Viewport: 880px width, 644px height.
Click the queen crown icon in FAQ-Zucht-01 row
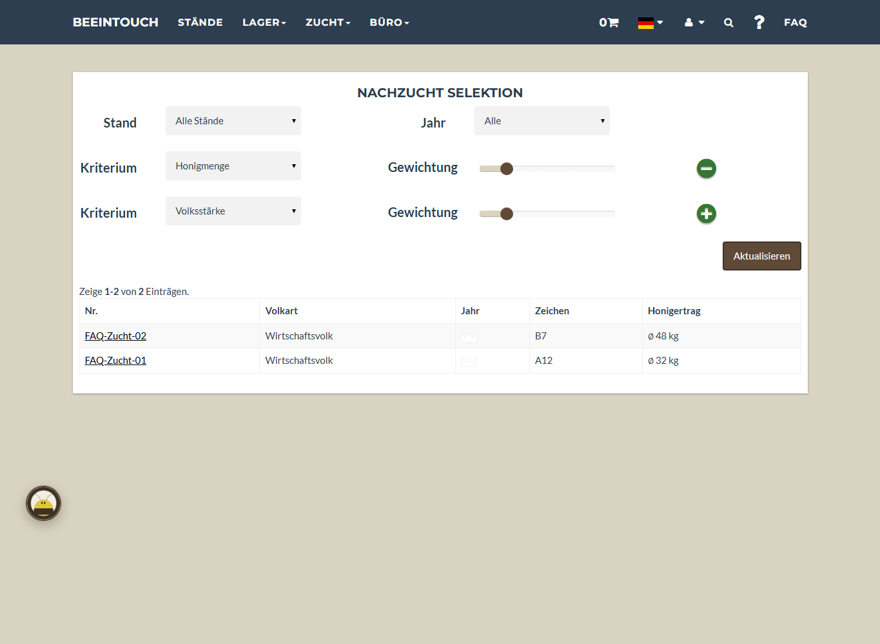coord(469,361)
